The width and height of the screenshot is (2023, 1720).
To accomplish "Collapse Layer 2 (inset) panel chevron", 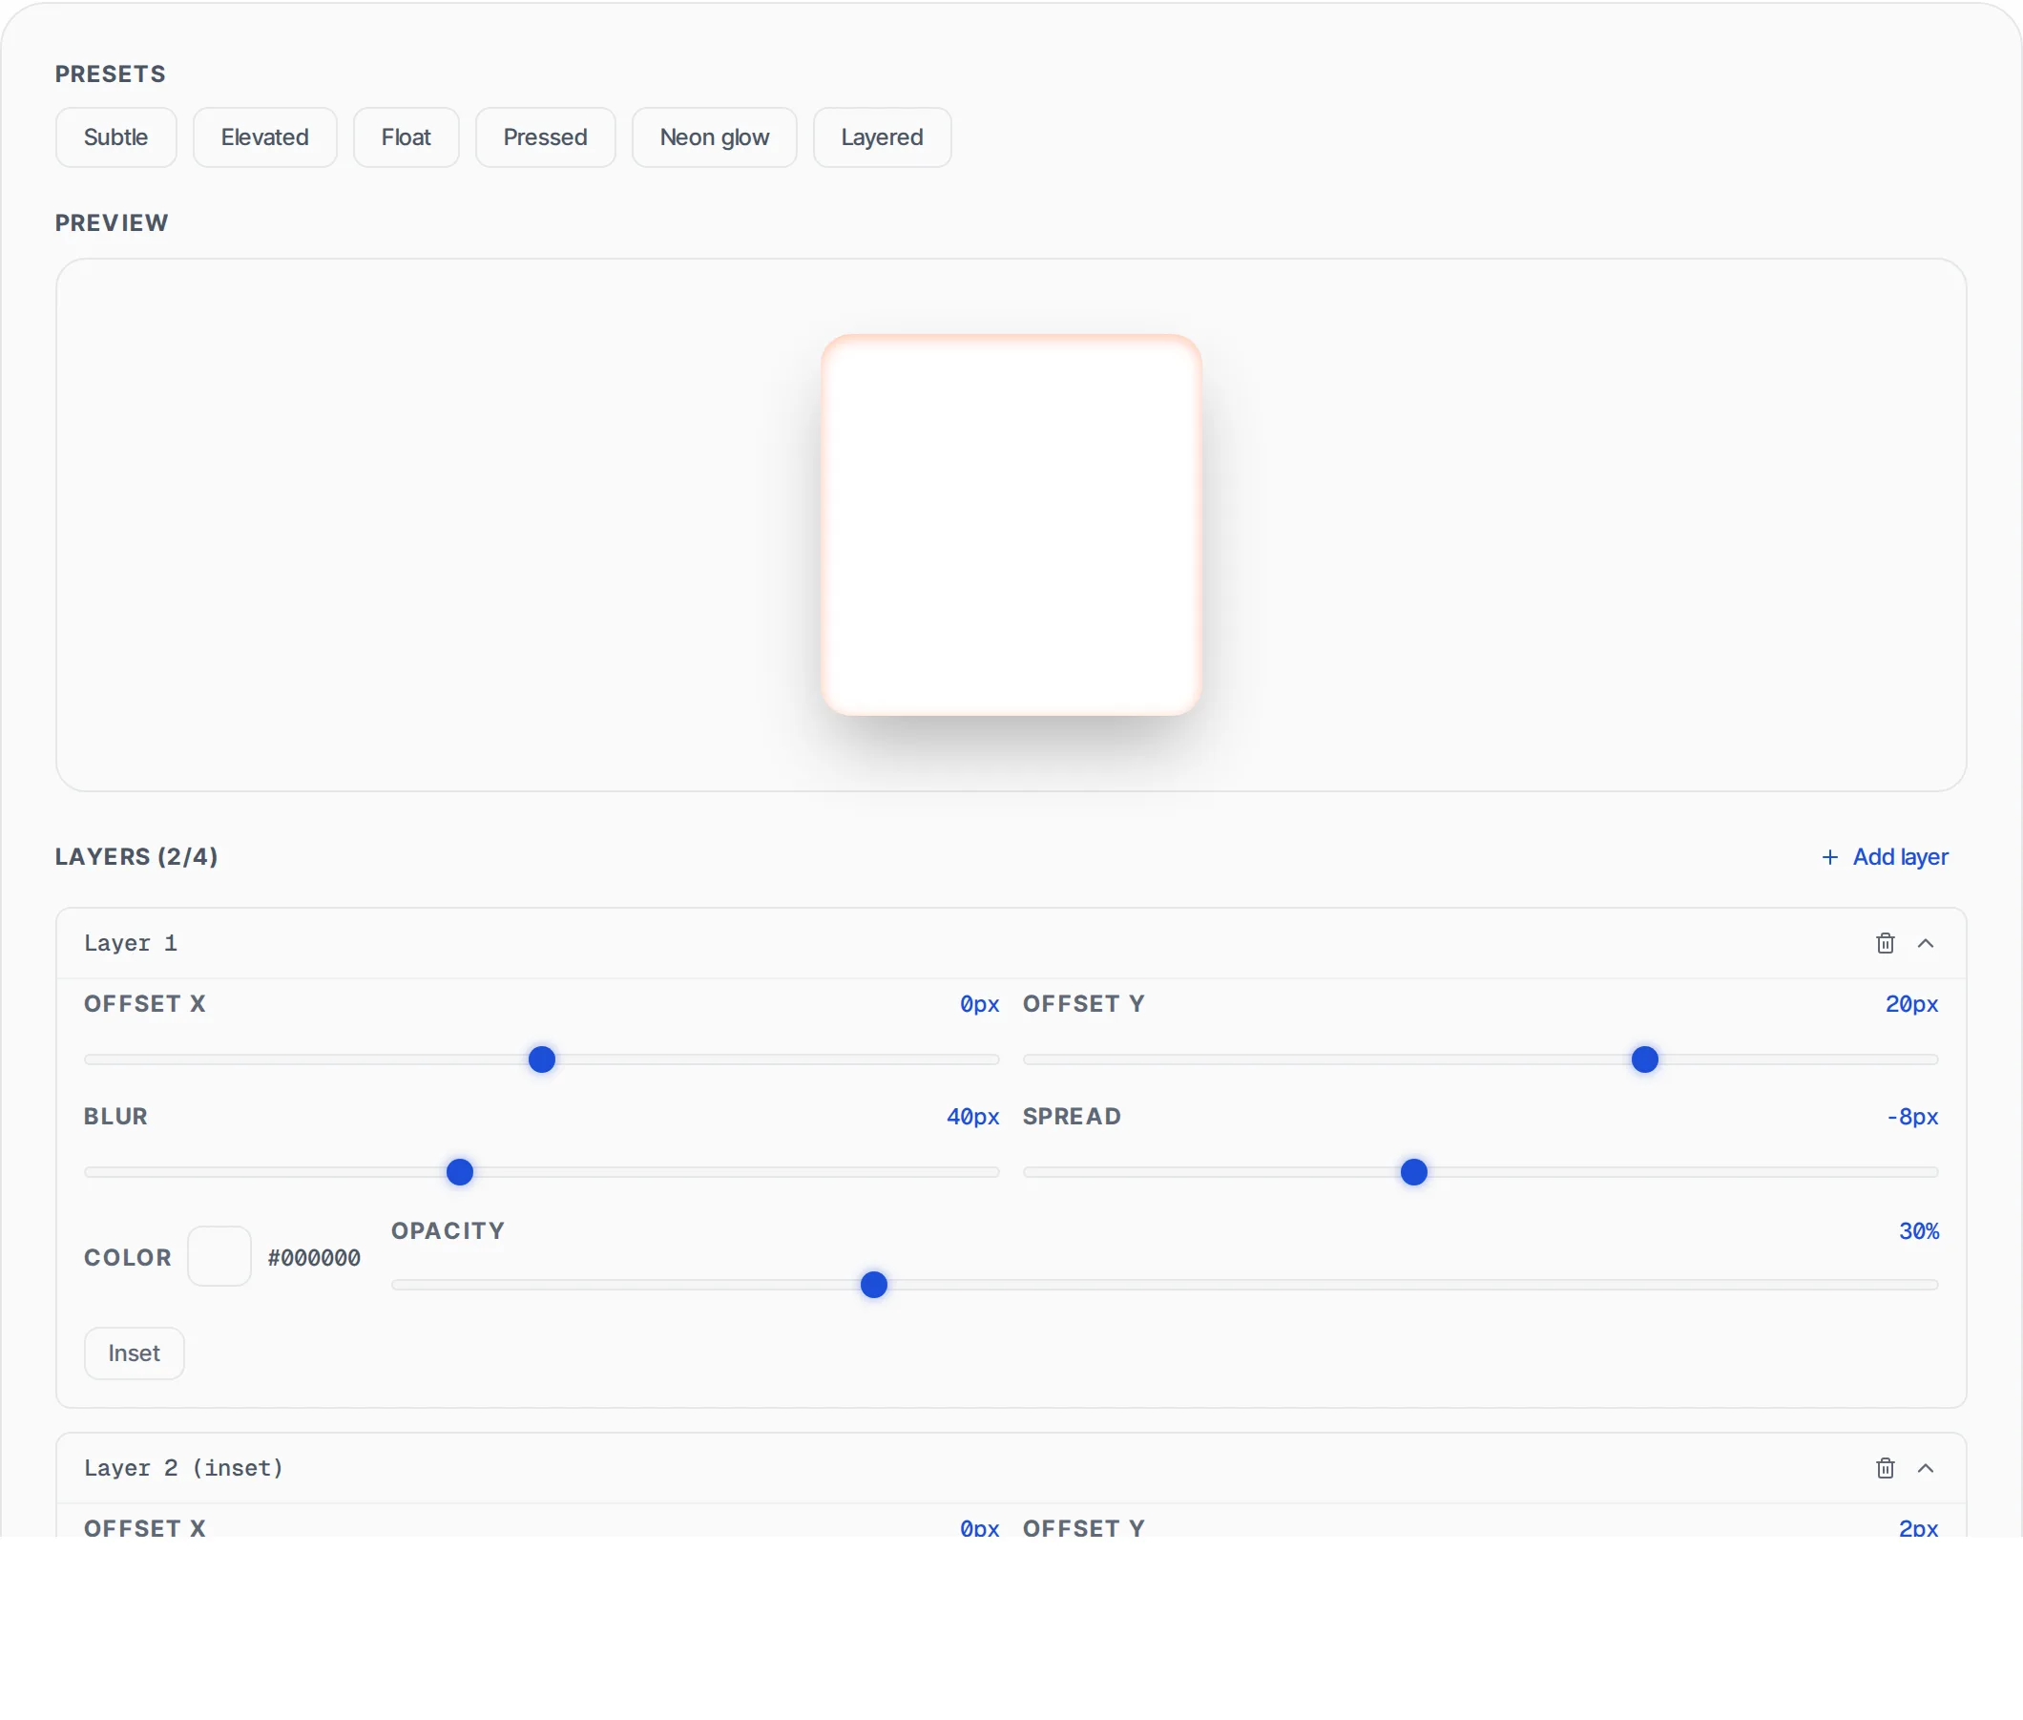I will pyautogui.click(x=1925, y=1467).
